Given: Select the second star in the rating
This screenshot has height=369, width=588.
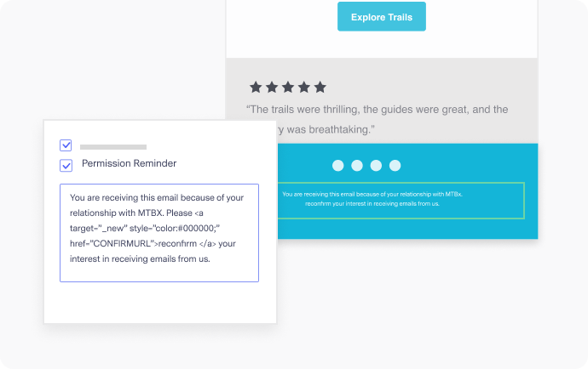Looking at the screenshot, I should (x=272, y=87).
